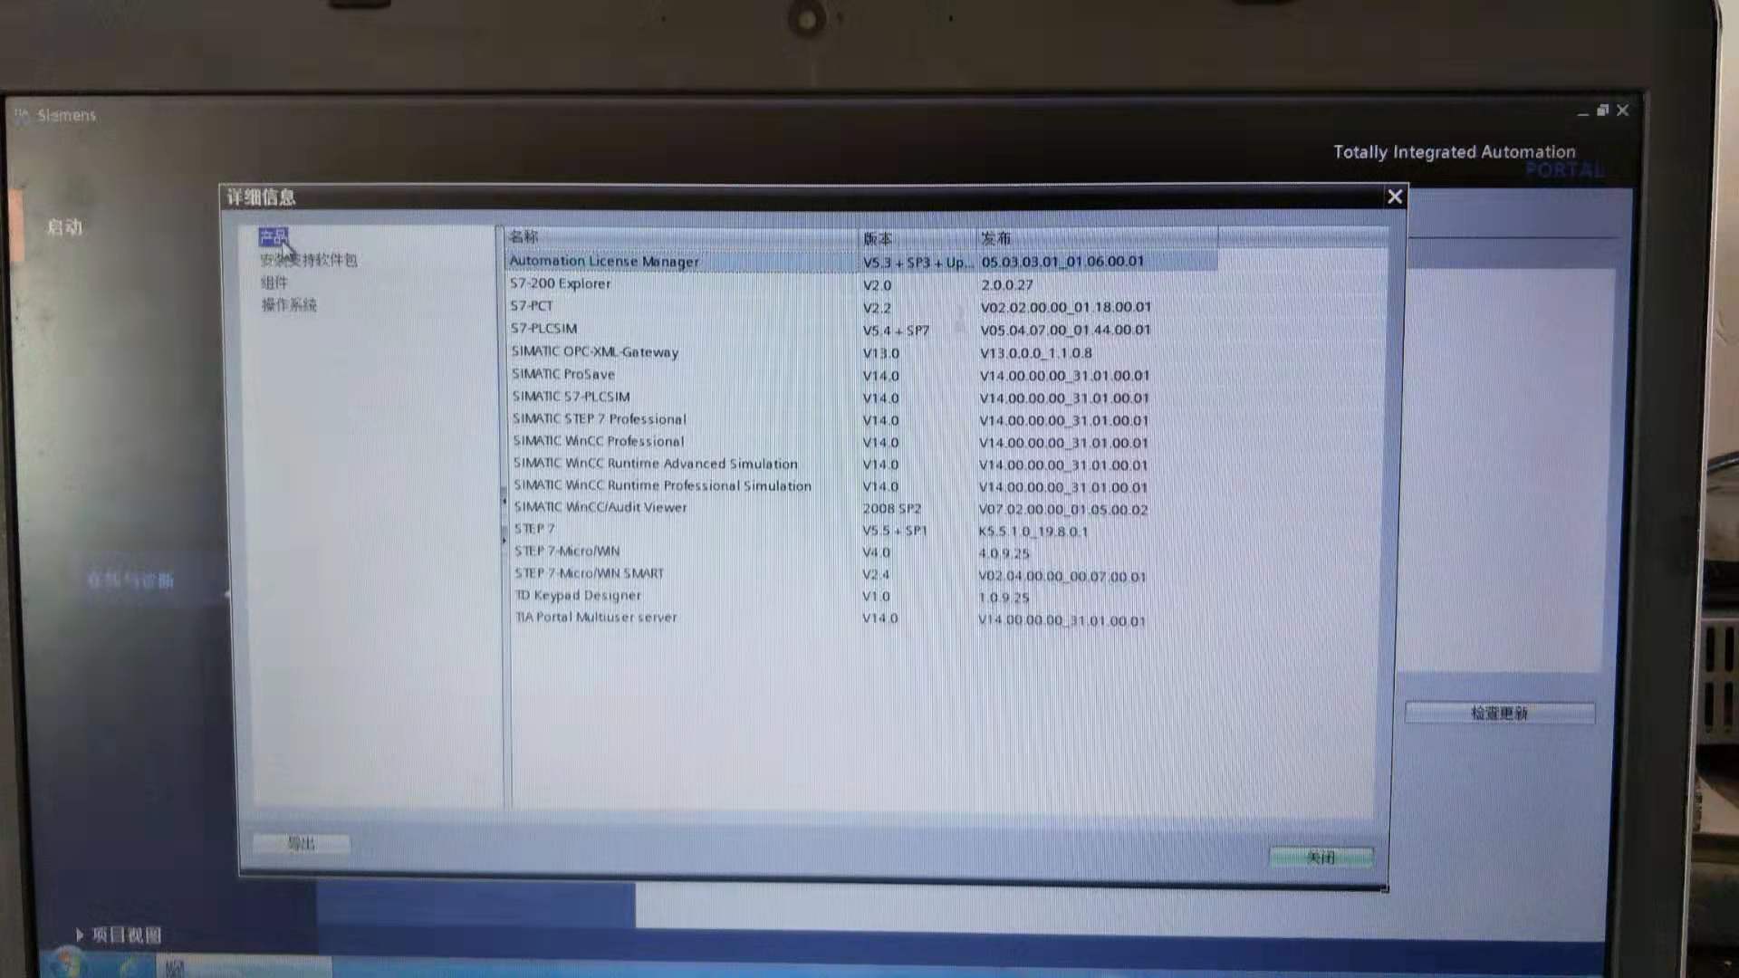Viewport: 1739px width, 978px height.
Task: Select 安装支持软件包 category
Action: pos(309,260)
